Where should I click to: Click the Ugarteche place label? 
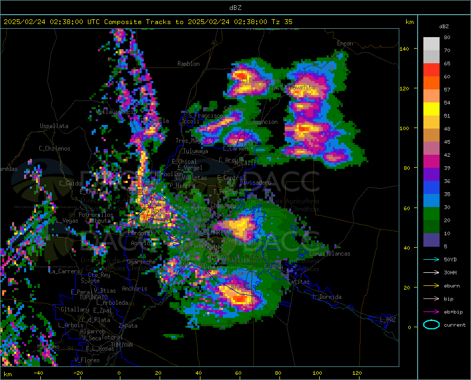click(x=141, y=262)
